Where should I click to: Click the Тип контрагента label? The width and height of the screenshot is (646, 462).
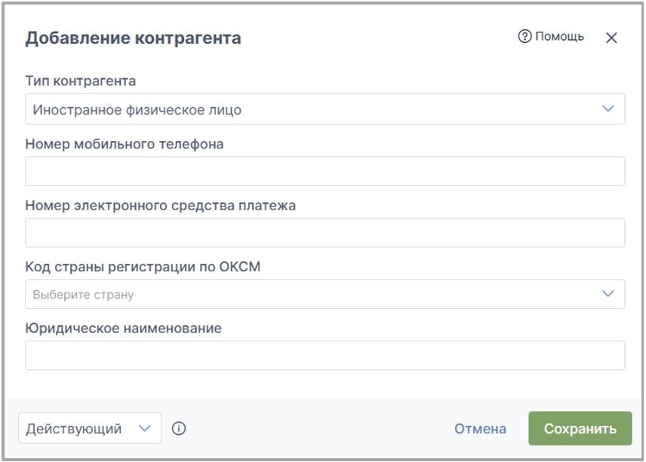pos(81,81)
